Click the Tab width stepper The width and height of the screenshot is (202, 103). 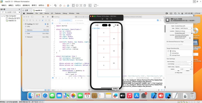183,69
